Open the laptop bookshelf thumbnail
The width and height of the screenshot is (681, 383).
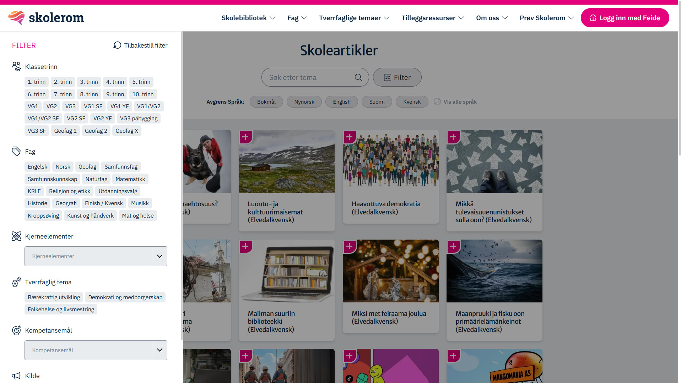tap(287, 271)
